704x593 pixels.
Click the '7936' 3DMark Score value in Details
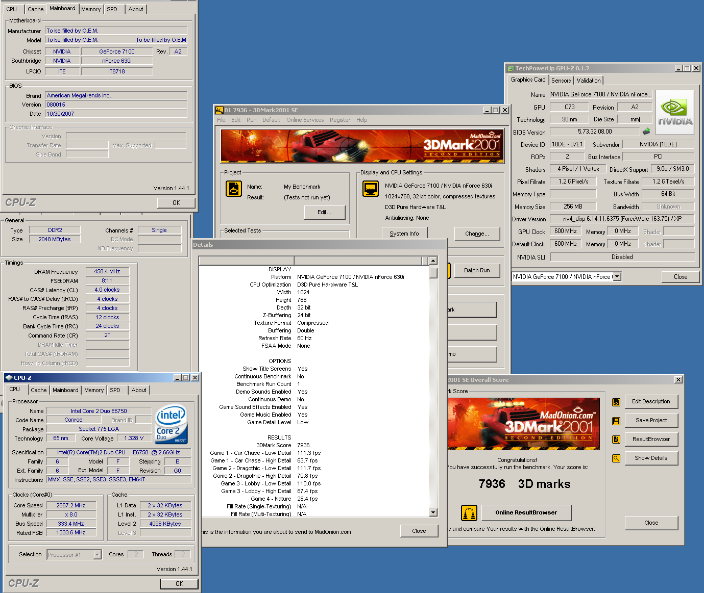coord(303,445)
